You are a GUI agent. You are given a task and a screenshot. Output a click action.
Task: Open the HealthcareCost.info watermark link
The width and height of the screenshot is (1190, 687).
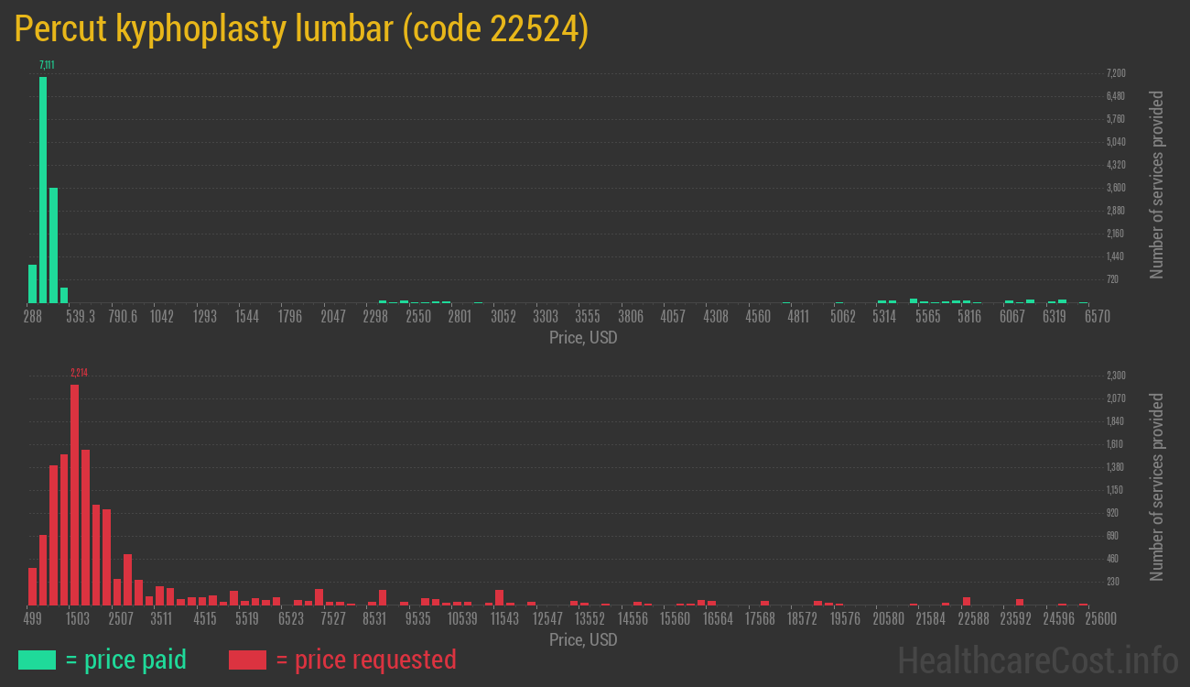click(1037, 660)
